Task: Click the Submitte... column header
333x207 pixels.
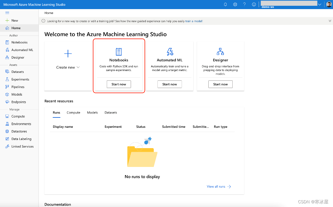Action: click(201, 127)
